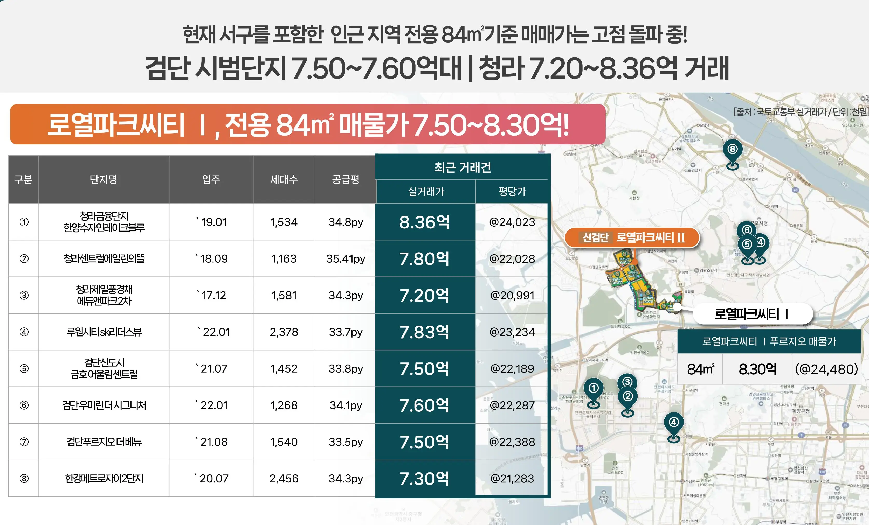
Task: Click map pin number 2 in Cheongna
Action: click(627, 397)
